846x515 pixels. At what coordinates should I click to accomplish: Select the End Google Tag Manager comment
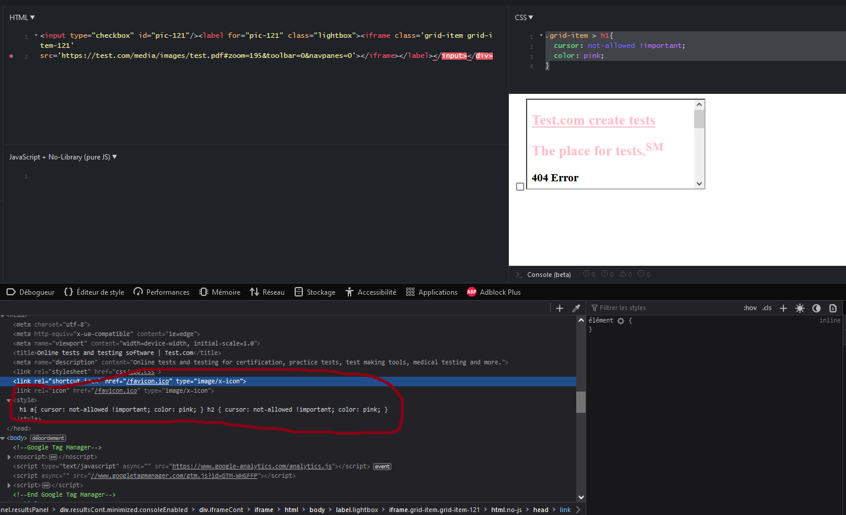(64, 495)
